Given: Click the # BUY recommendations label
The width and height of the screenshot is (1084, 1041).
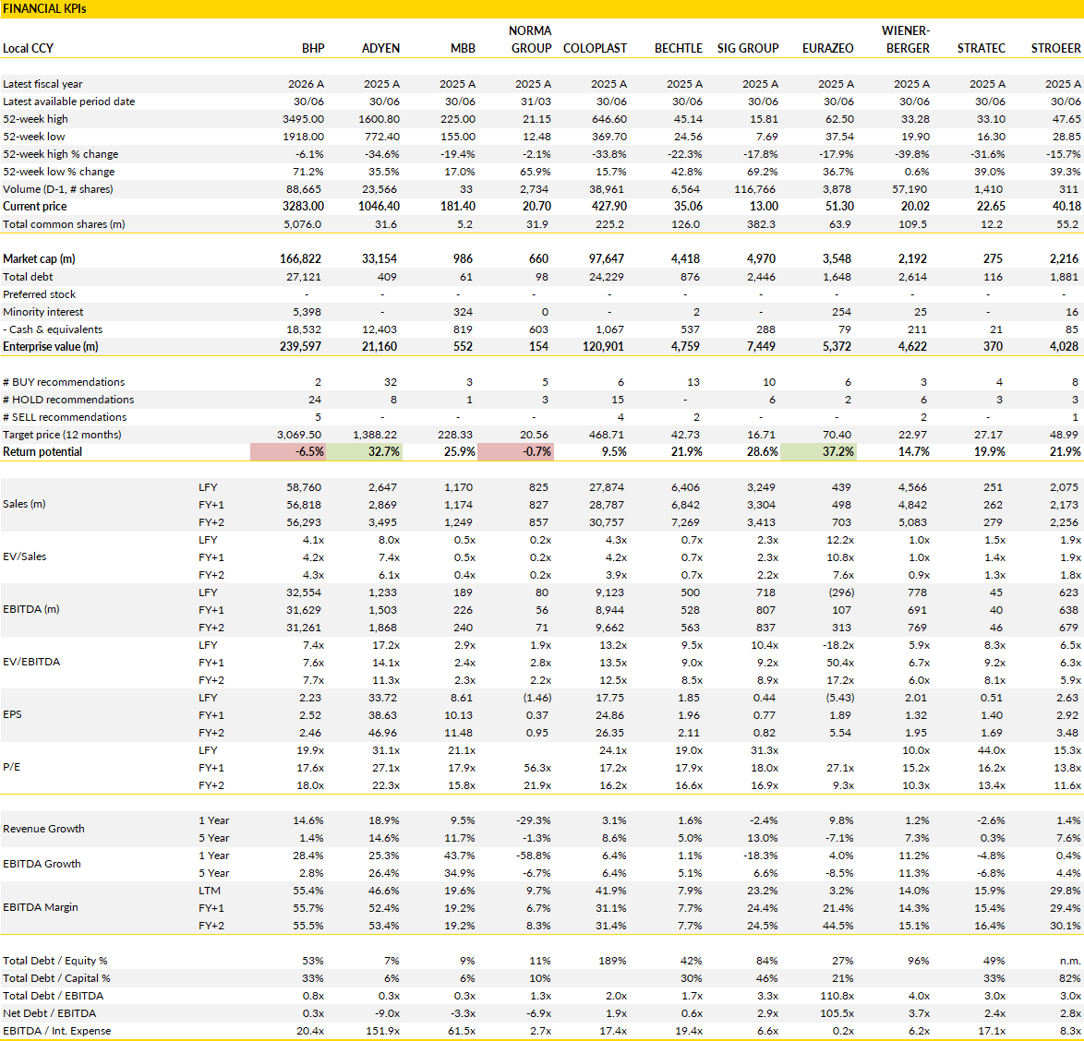Looking at the screenshot, I should (64, 382).
